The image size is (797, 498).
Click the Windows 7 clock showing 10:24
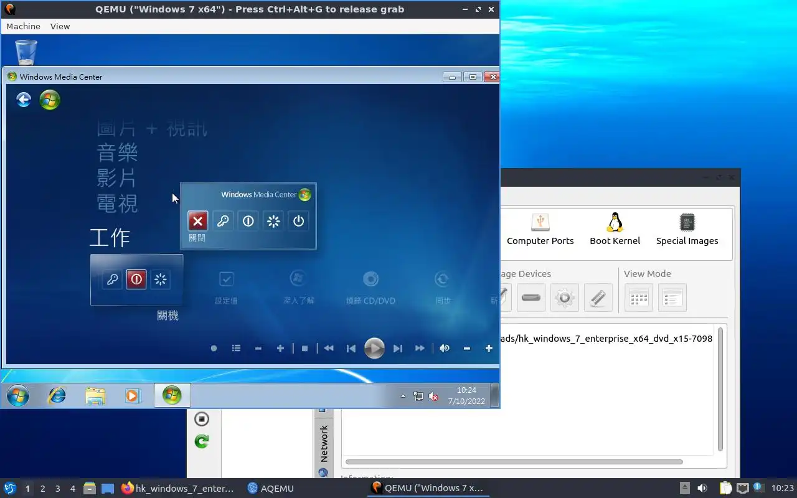pyautogui.click(x=466, y=396)
